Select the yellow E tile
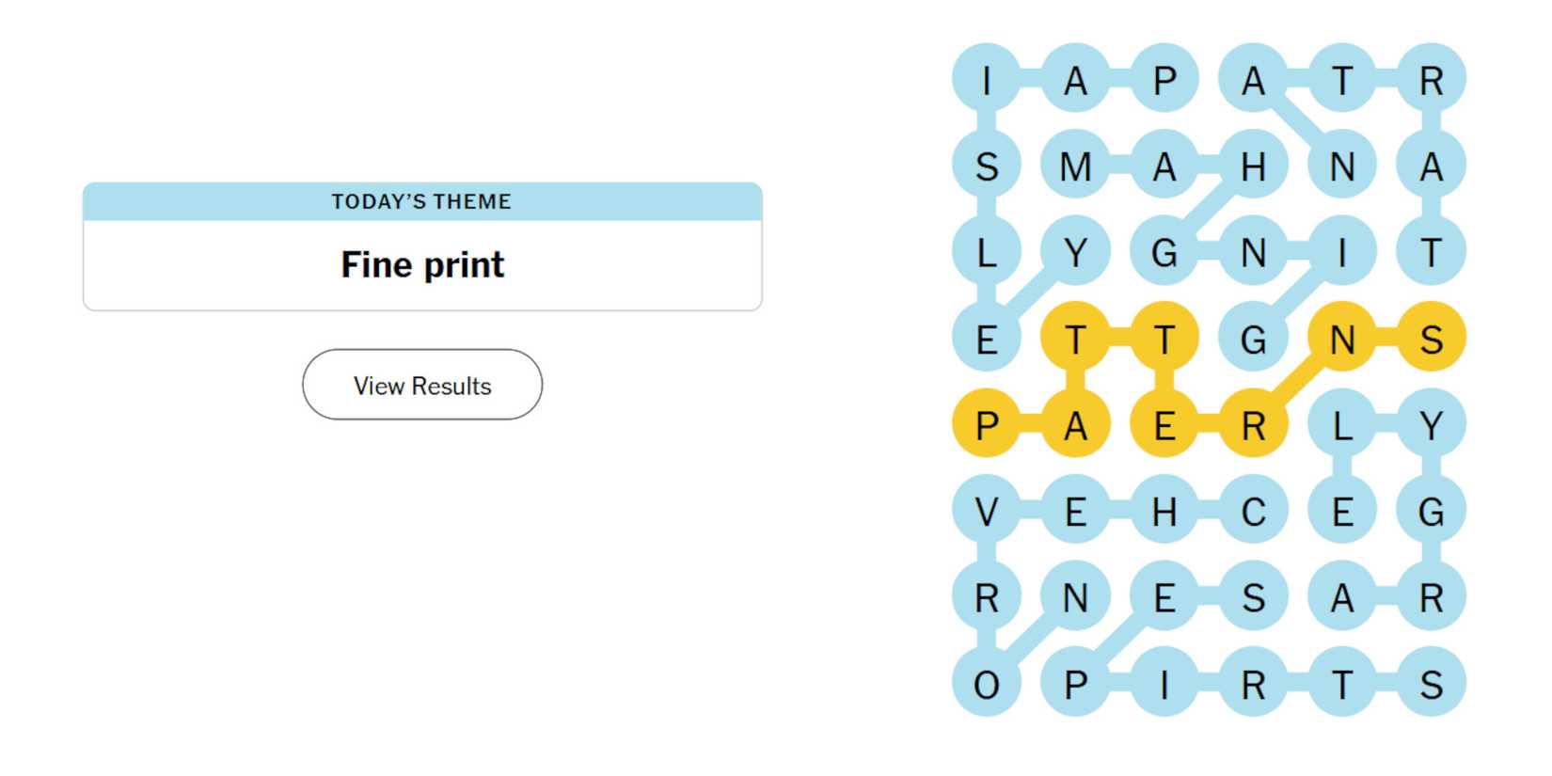Screen dimensions: 1552x776 (1165, 425)
